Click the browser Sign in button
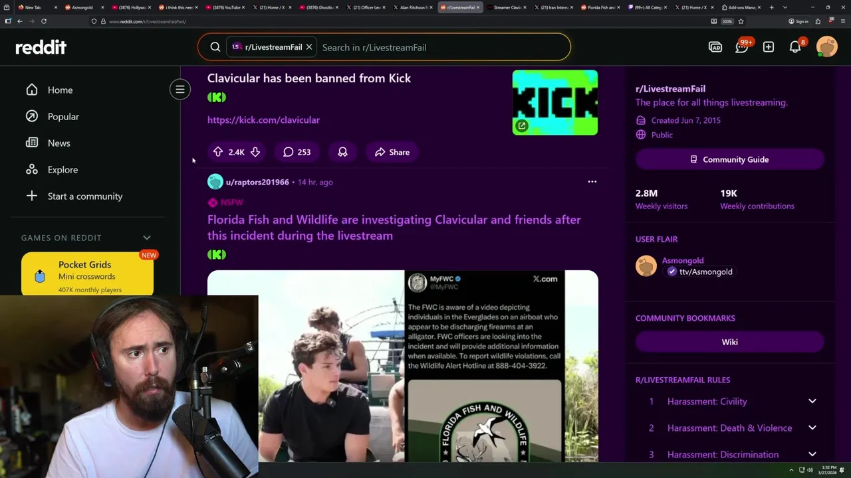The image size is (851, 478). 798,21
